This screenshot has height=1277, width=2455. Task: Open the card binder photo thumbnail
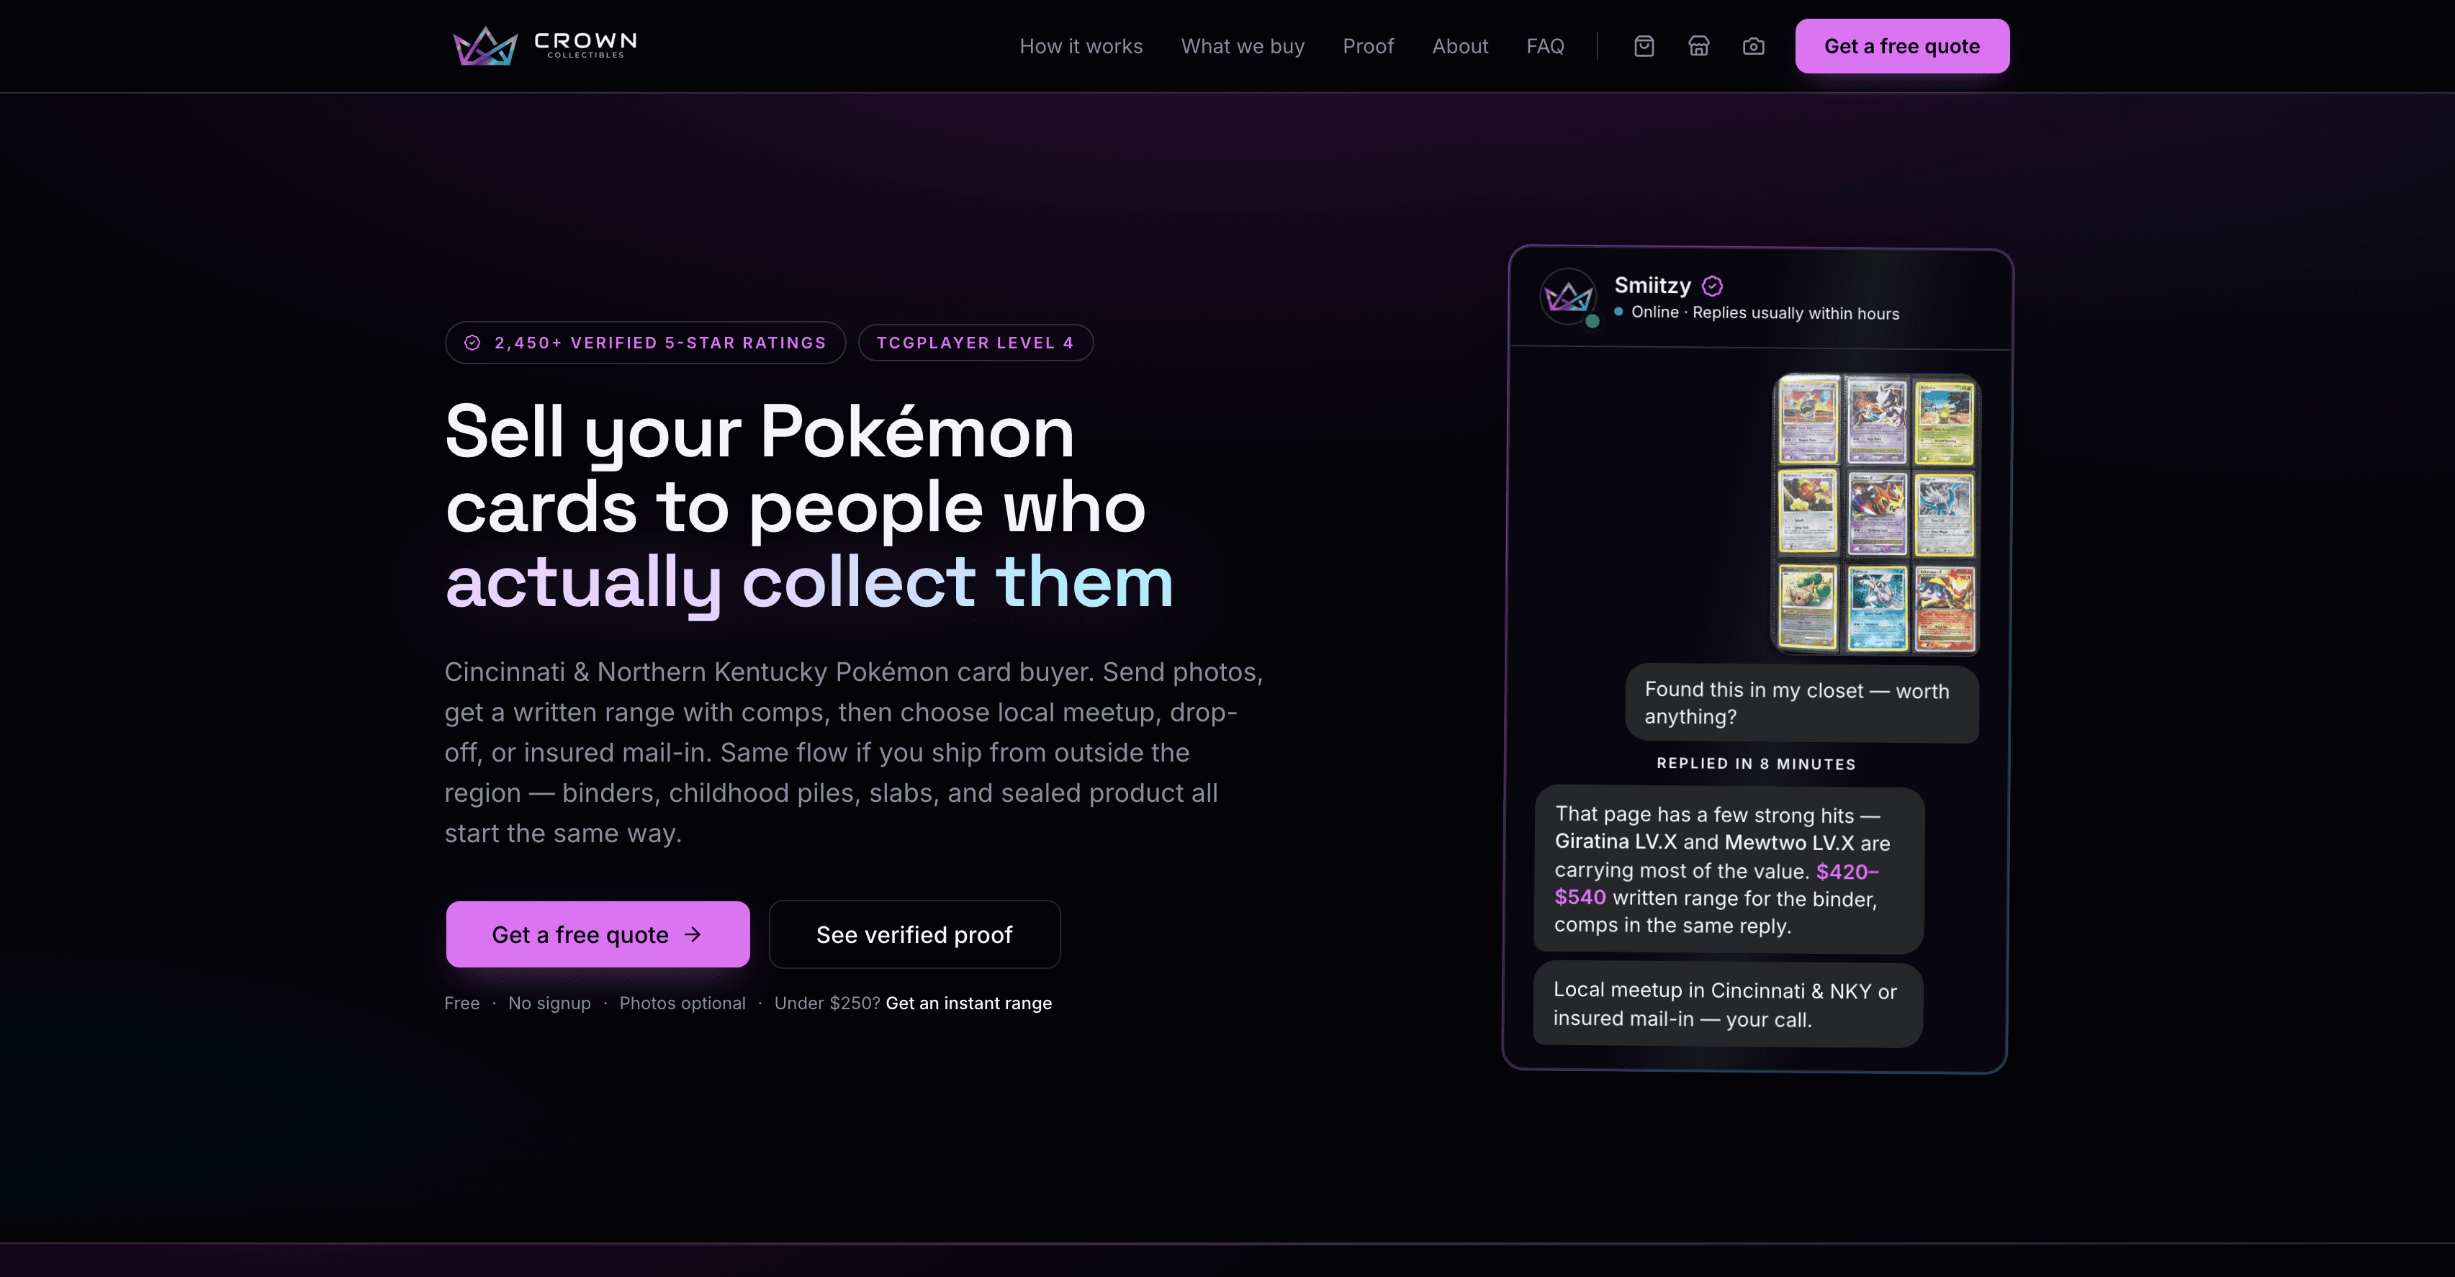point(1875,514)
